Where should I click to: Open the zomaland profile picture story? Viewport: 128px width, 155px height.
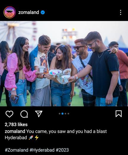point(9,12)
